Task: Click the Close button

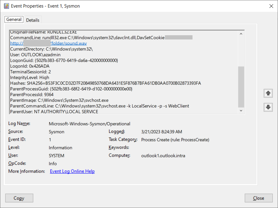Action: pos(259,198)
